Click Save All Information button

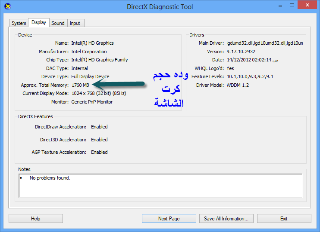pos(226,219)
